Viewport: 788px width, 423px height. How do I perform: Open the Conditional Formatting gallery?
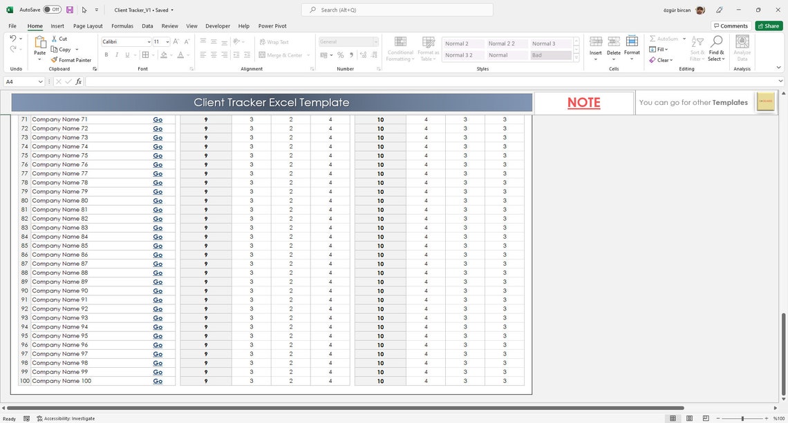pos(400,48)
